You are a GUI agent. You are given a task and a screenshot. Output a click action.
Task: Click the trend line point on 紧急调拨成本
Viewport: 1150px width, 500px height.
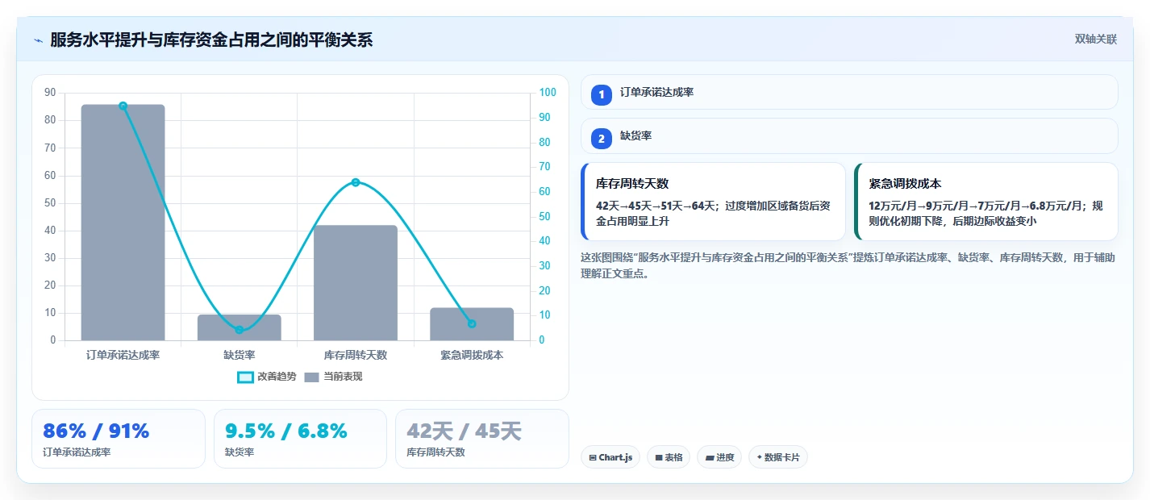[x=472, y=323]
